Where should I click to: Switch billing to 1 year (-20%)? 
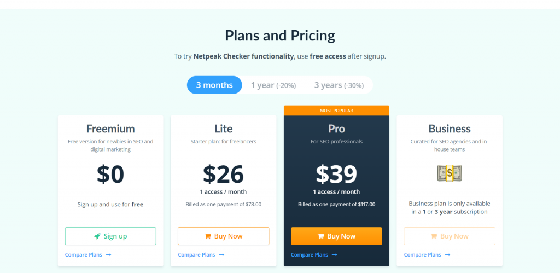pos(273,85)
